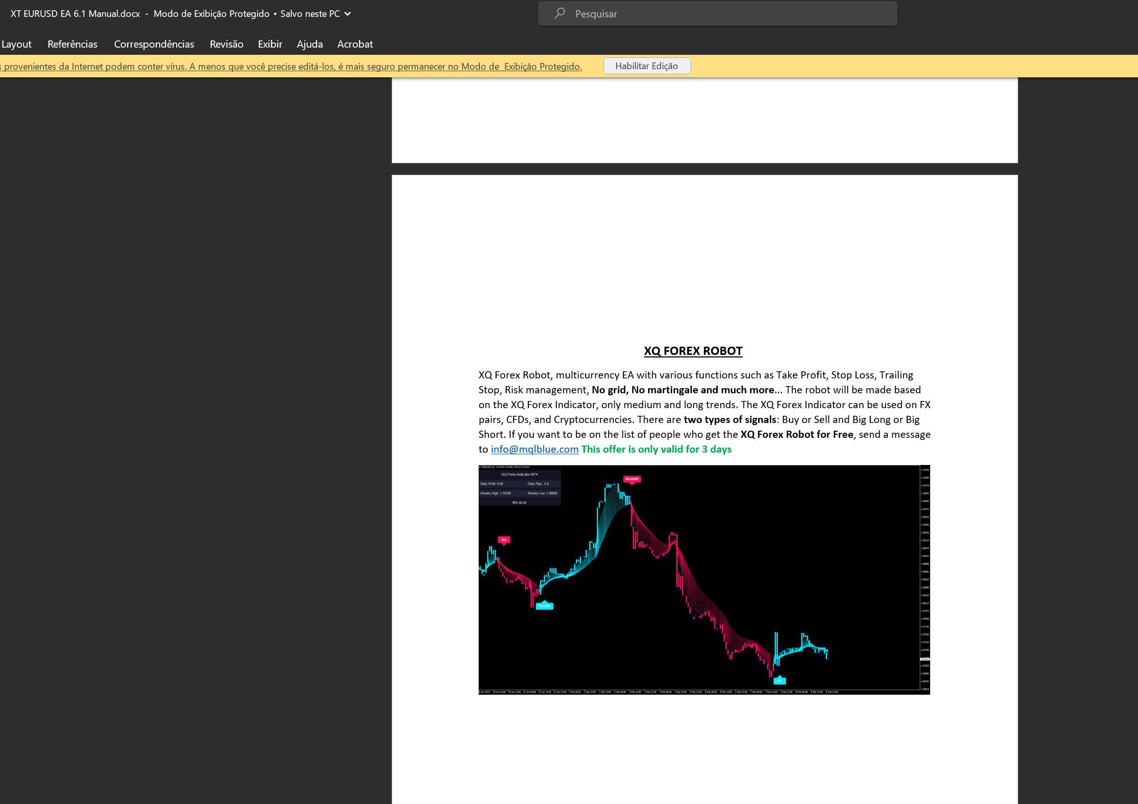The width and height of the screenshot is (1138, 804).
Task: Click the XQ Forex Indicator MT4 info panel
Action: (519, 488)
